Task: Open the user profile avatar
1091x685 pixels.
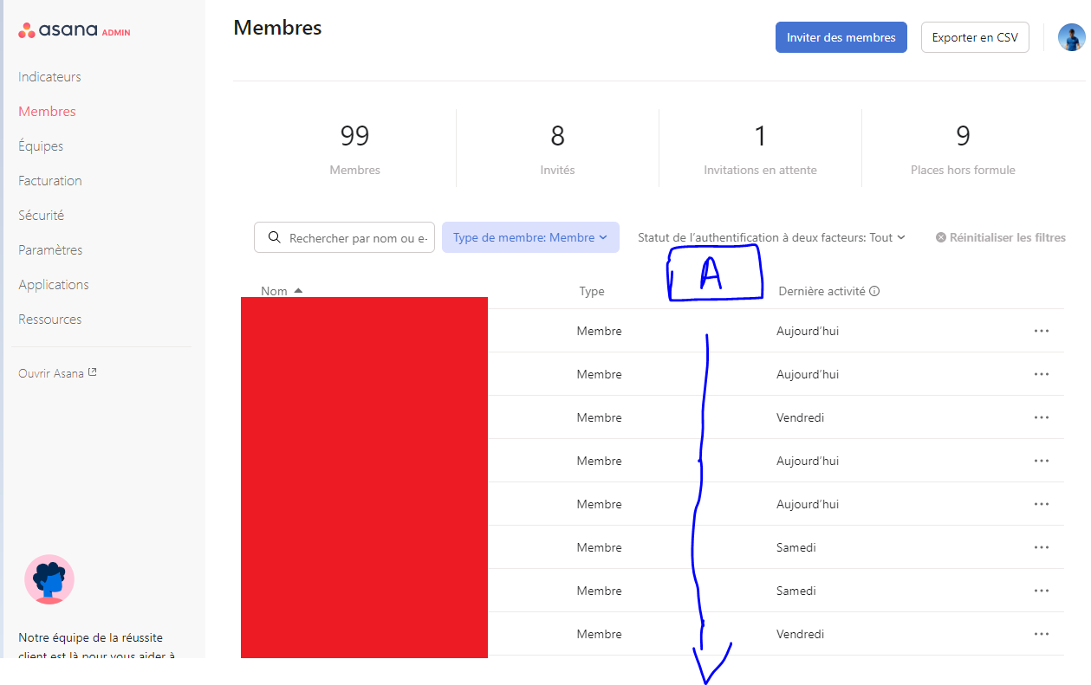Action: pos(1072,37)
